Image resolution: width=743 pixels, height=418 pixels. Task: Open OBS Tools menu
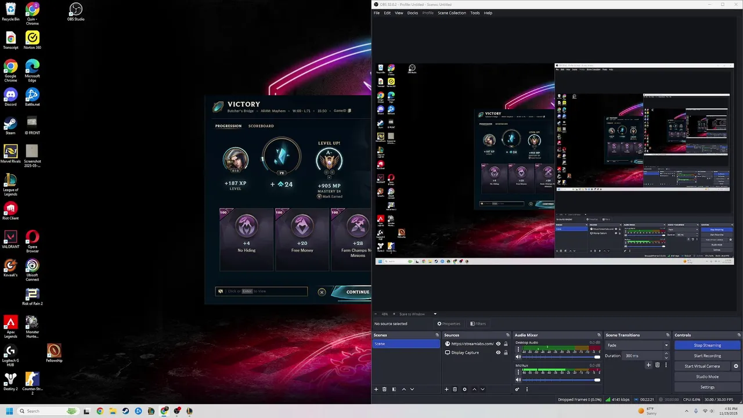pos(475,13)
